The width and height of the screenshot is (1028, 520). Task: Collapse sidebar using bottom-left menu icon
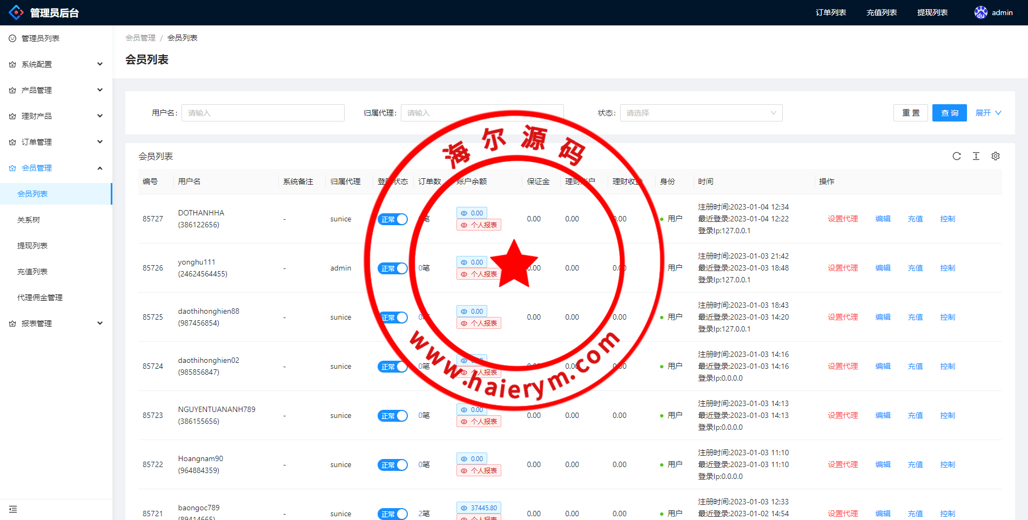point(13,509)
